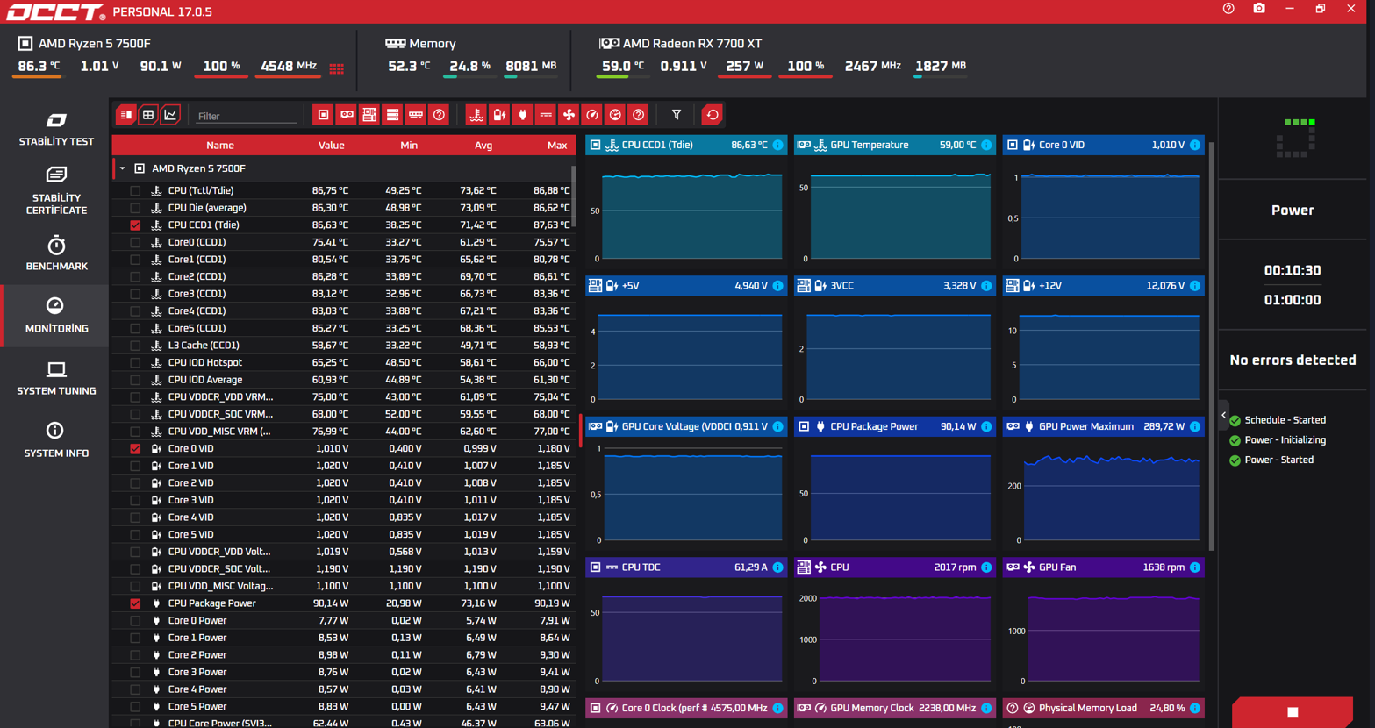
Task: Toggle the temperature sensors filter icon
Action: coord(476,115)
